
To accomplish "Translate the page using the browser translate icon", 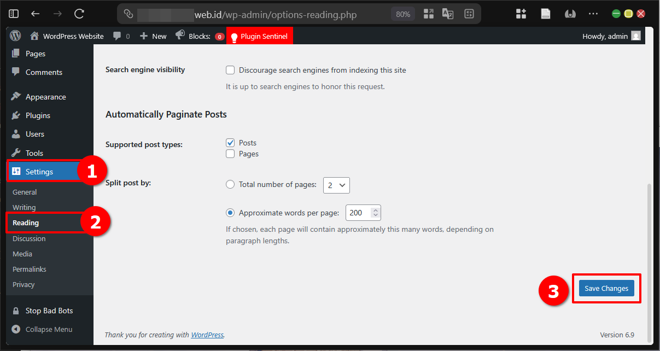I will coord(447,14).
